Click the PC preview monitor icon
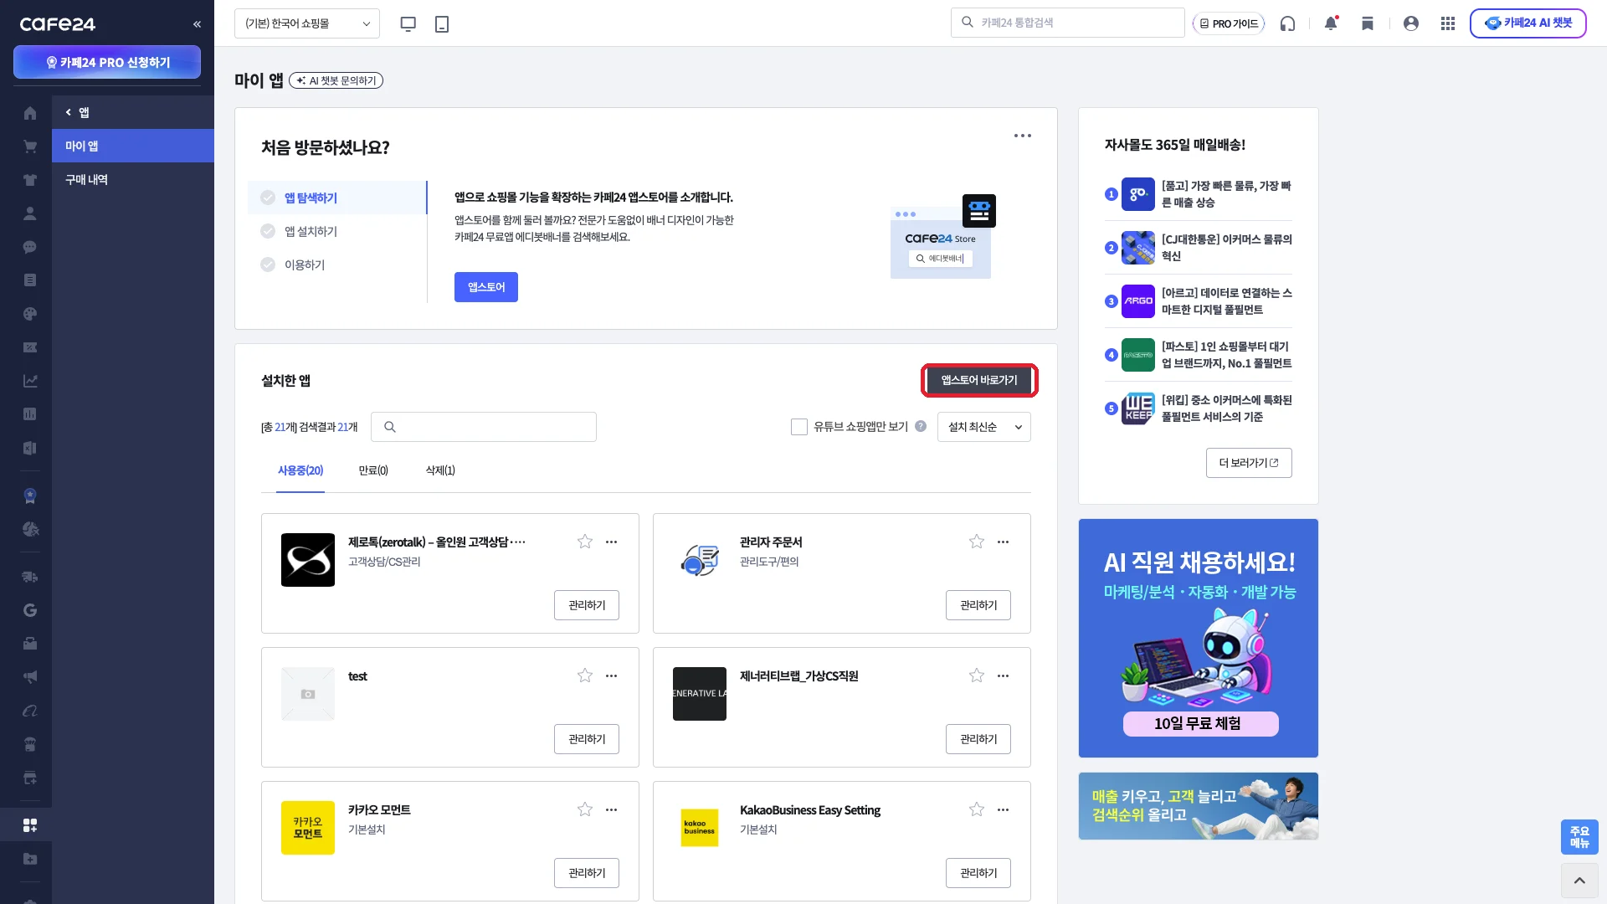 [x=408, y=23]
